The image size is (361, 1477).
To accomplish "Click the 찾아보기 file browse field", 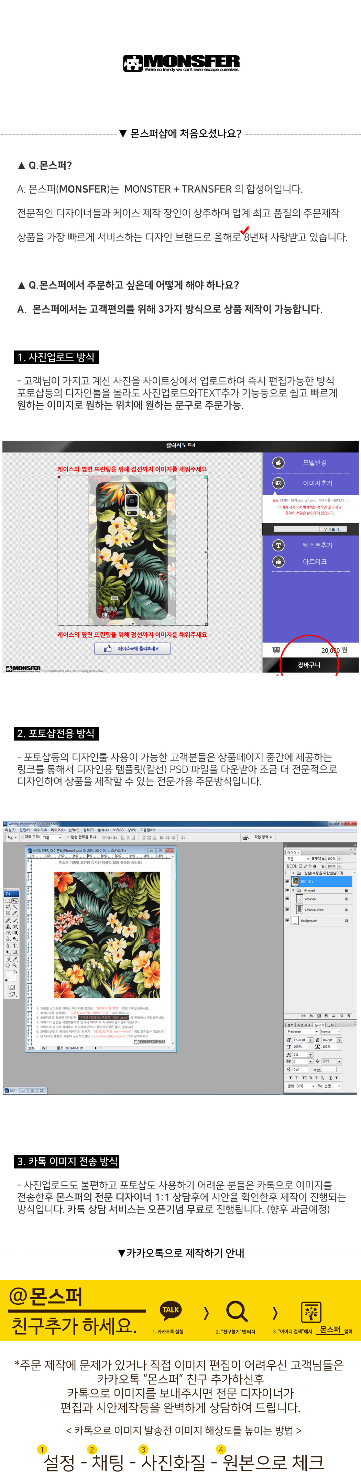I will tap(309, 529).
